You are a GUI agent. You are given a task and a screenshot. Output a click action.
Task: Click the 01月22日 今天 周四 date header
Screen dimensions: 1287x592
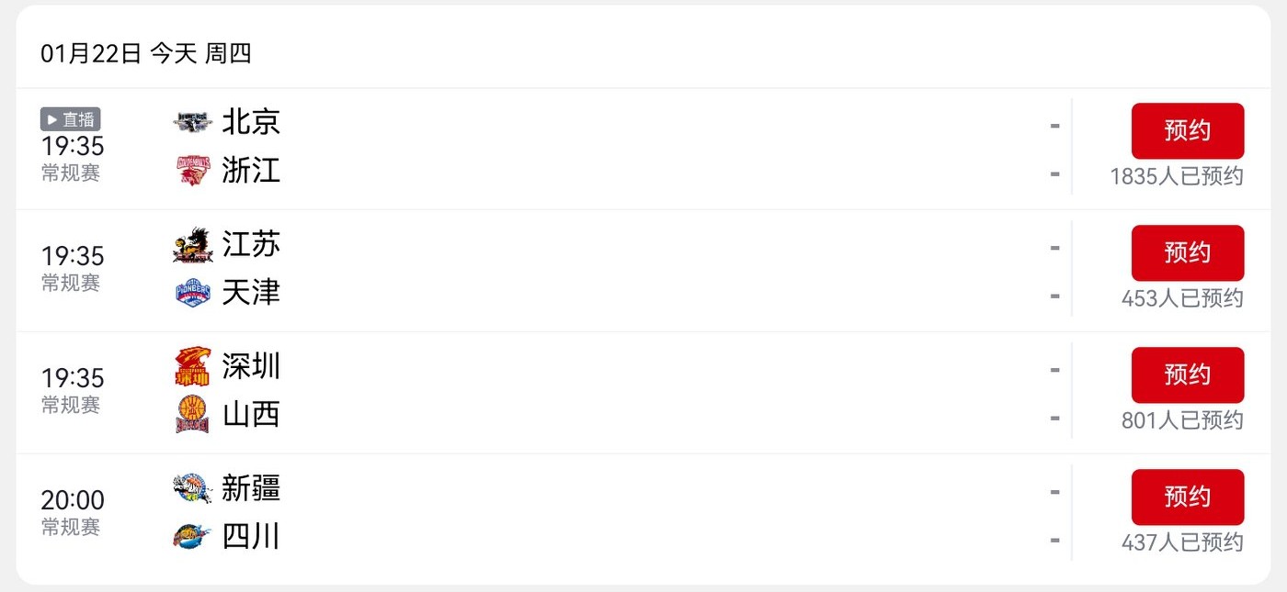[146, 54]
